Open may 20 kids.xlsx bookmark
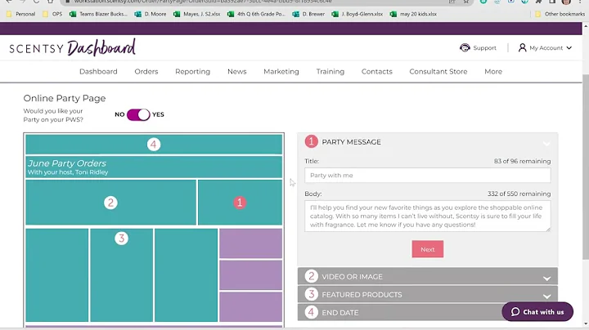Viewport: 589px width, 330px height. point(413,14)
